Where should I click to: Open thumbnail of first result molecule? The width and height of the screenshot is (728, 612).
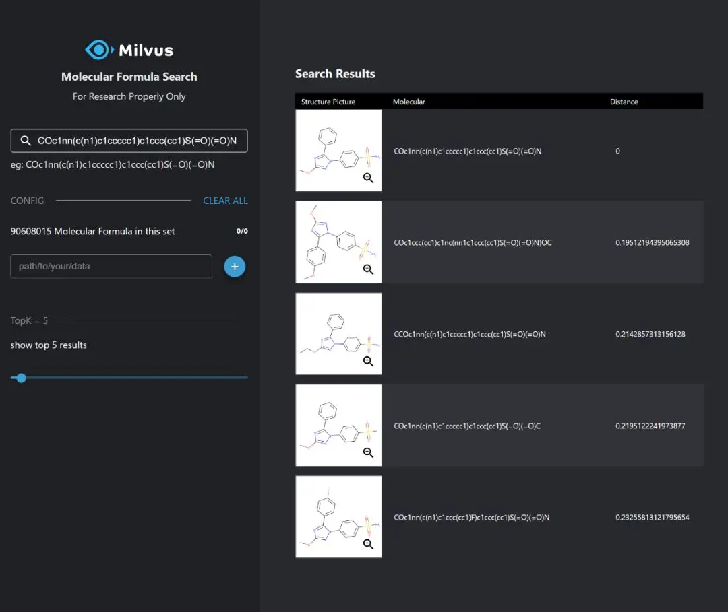click(338, 150)
